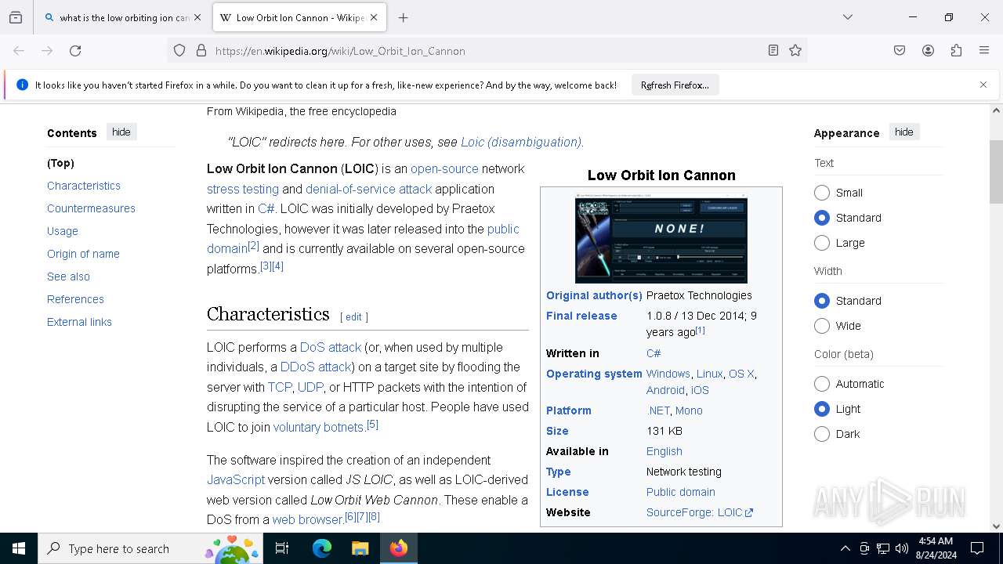
Task: Bookmark this page with the star icon
Action: coord(795,51)
